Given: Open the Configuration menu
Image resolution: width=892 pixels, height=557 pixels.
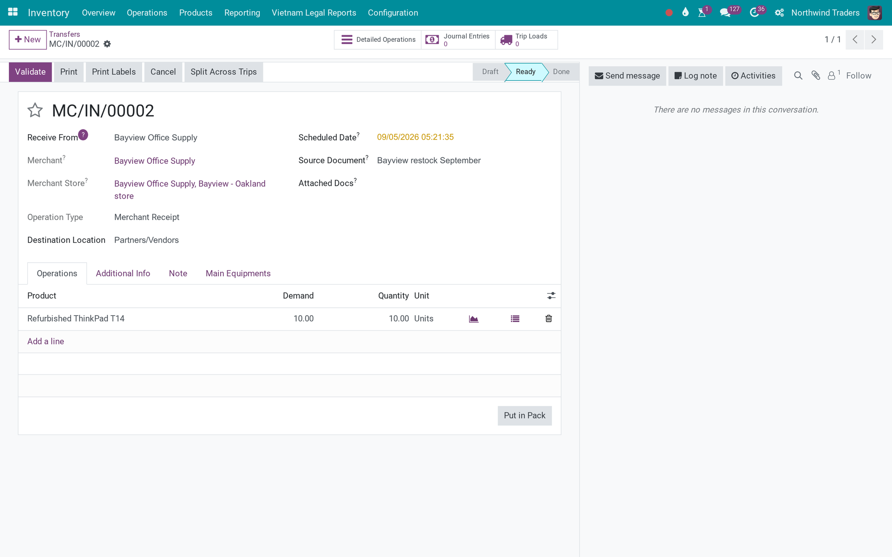Looking at the screenshot, I should 393,13.
